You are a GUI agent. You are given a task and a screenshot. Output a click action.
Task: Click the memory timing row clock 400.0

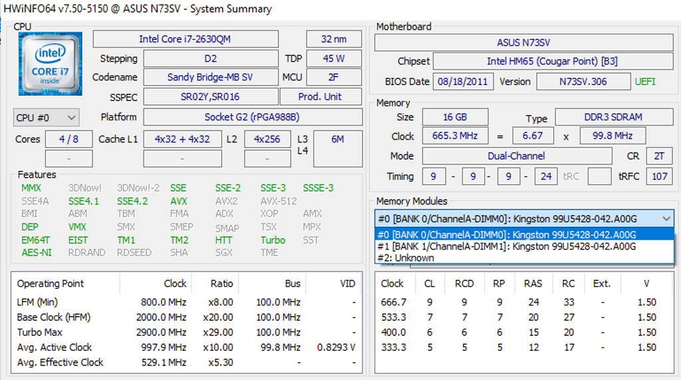tap(394, 333)
